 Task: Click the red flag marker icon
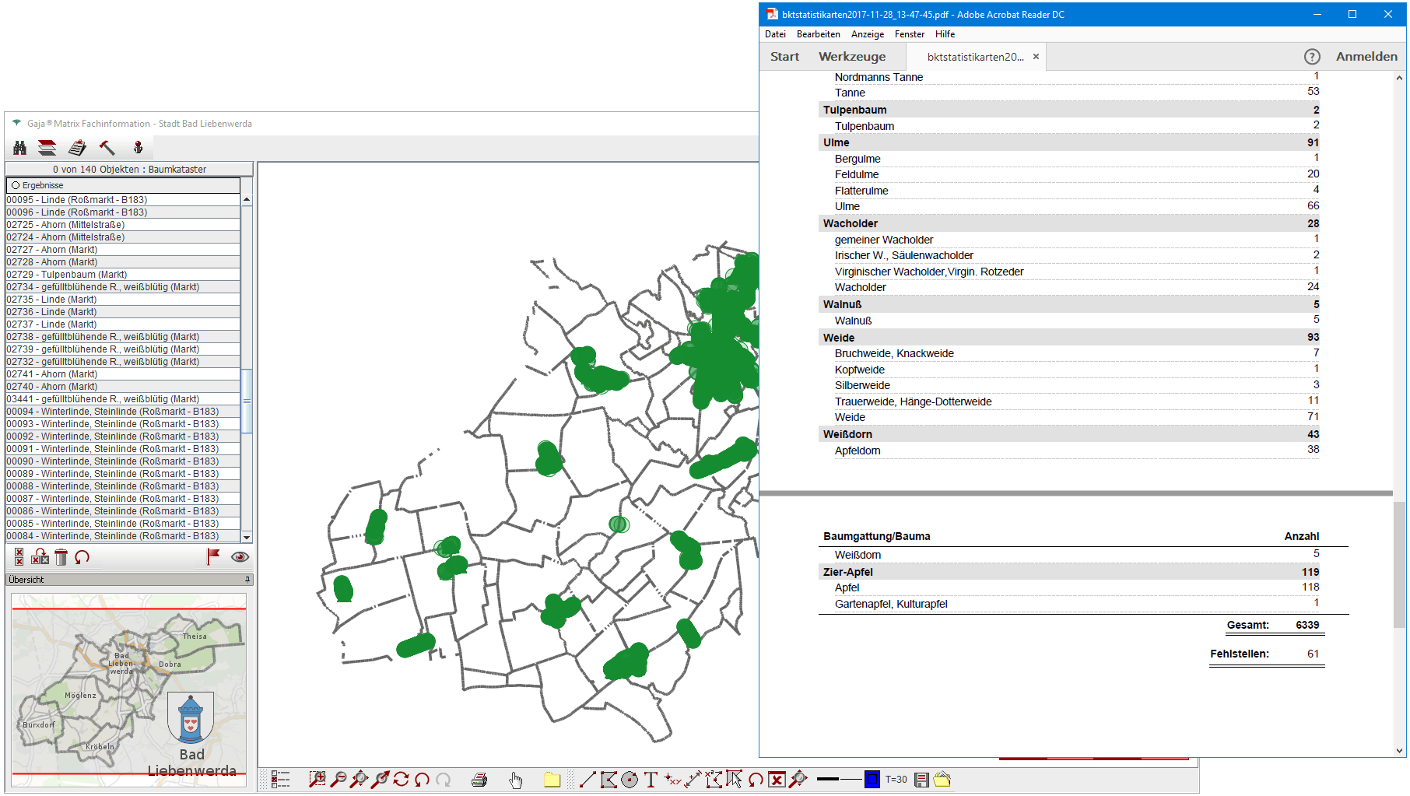coord(212,556)
